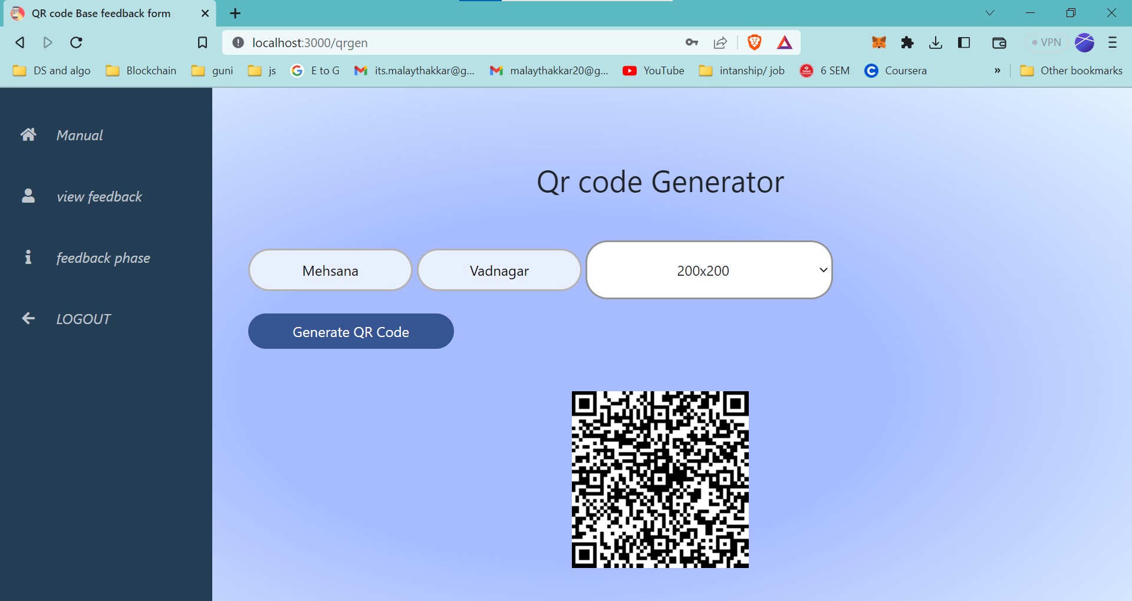Viewport: 1132px width, 601px height.
Task: Show hidden bookmarks via double chevron
Action: pos(997,71)
